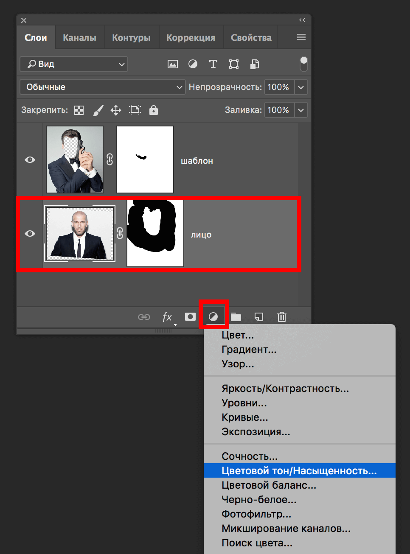Click the add layer mask icon
This screenshot has width=410, height=554.
190,317
